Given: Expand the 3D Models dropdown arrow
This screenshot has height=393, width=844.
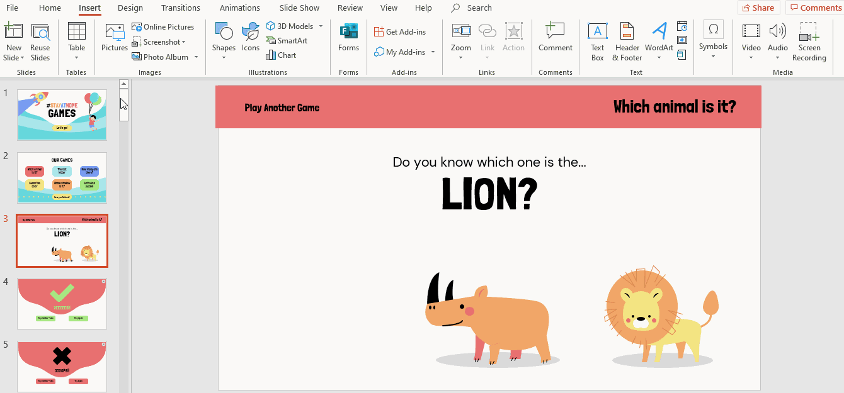Looking at the screenshot, I should tap(321, 26).
